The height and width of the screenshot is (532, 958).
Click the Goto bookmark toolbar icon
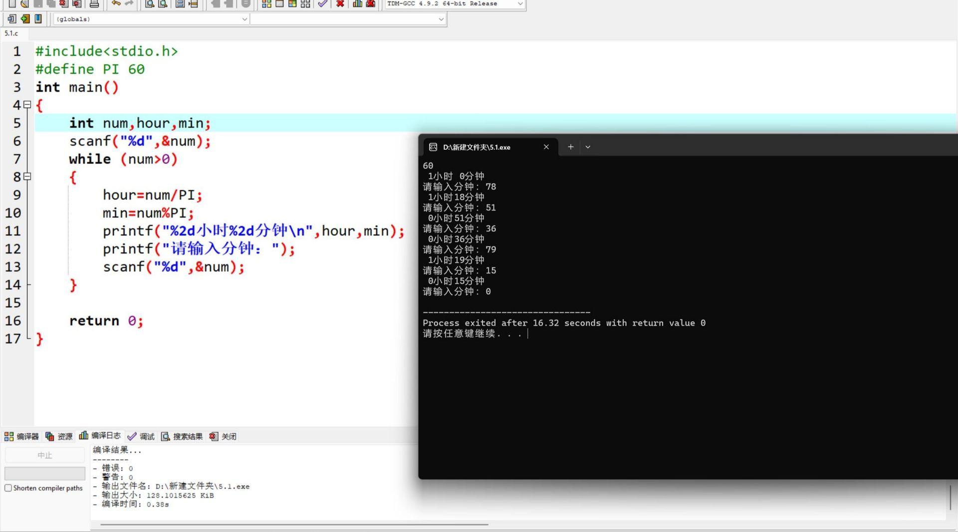click(38, 19)
